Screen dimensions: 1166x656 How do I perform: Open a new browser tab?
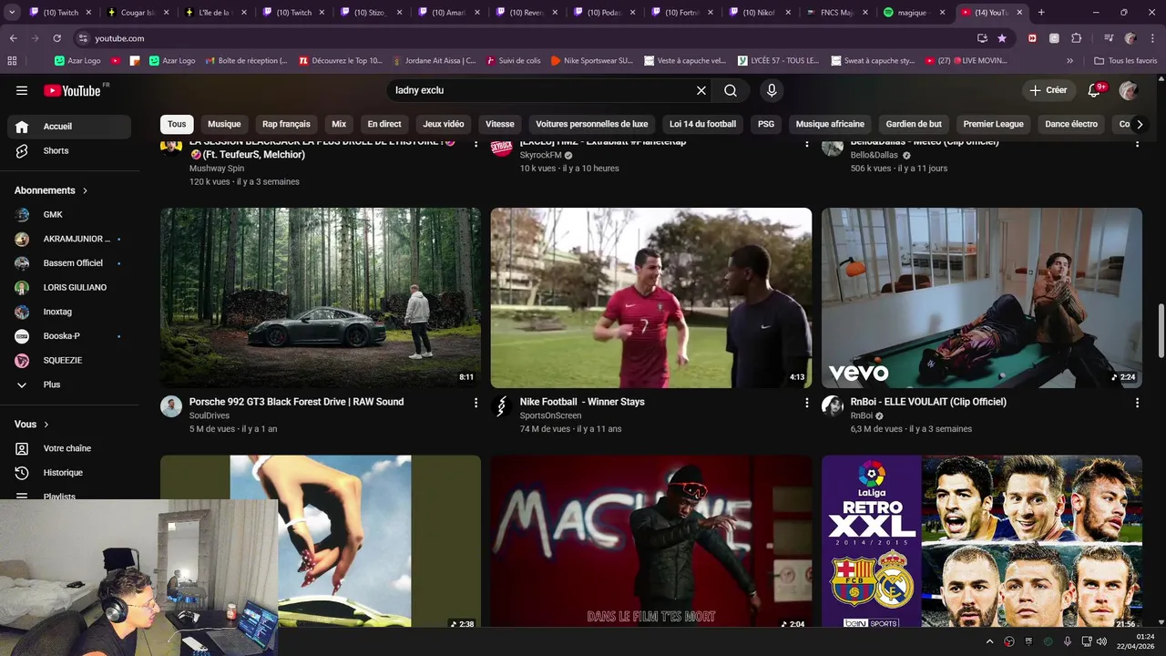1041,13
